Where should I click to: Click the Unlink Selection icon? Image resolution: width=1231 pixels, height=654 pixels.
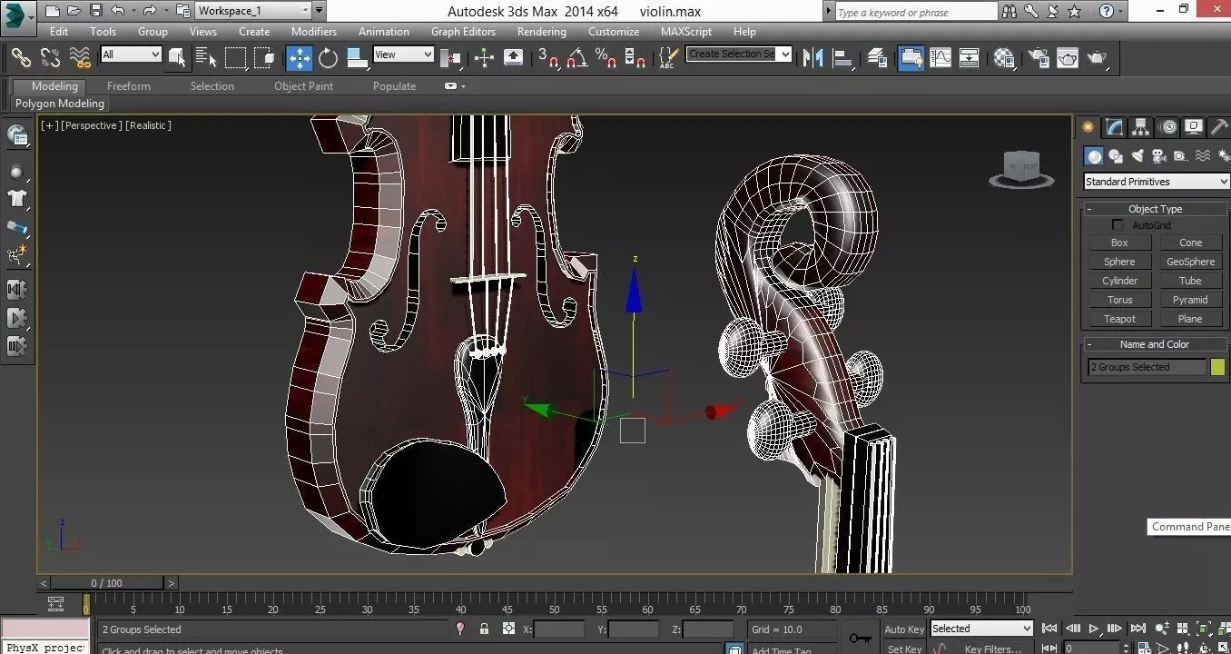coord(50,58)
